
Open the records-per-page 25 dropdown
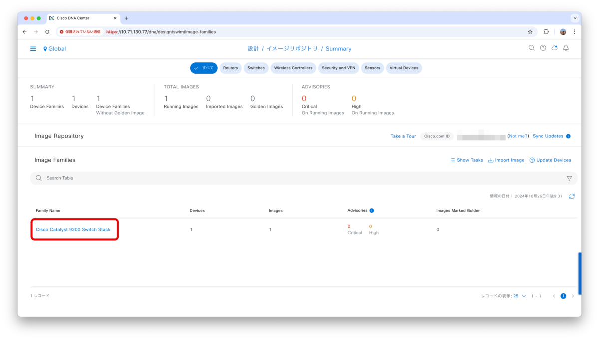pos(519,296)
